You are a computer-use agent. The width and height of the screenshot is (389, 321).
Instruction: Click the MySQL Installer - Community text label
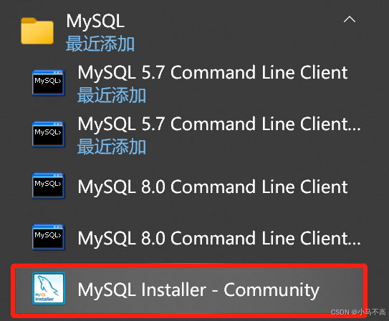(x=198, y=290)
